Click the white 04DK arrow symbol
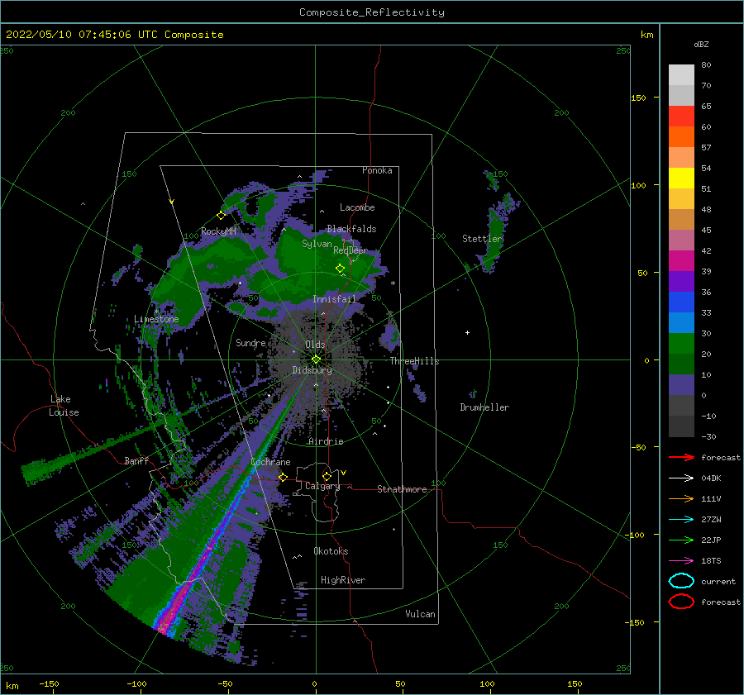Image resolution: width=744 pixels, height=695 pixels. pyautogui.click(x=681, y=478)
